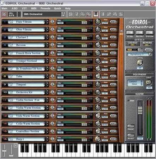This screenshot has width=156, height=159.
Task: Click the pan knob on Trumpet Section1 row
Action: coord(98,61)
